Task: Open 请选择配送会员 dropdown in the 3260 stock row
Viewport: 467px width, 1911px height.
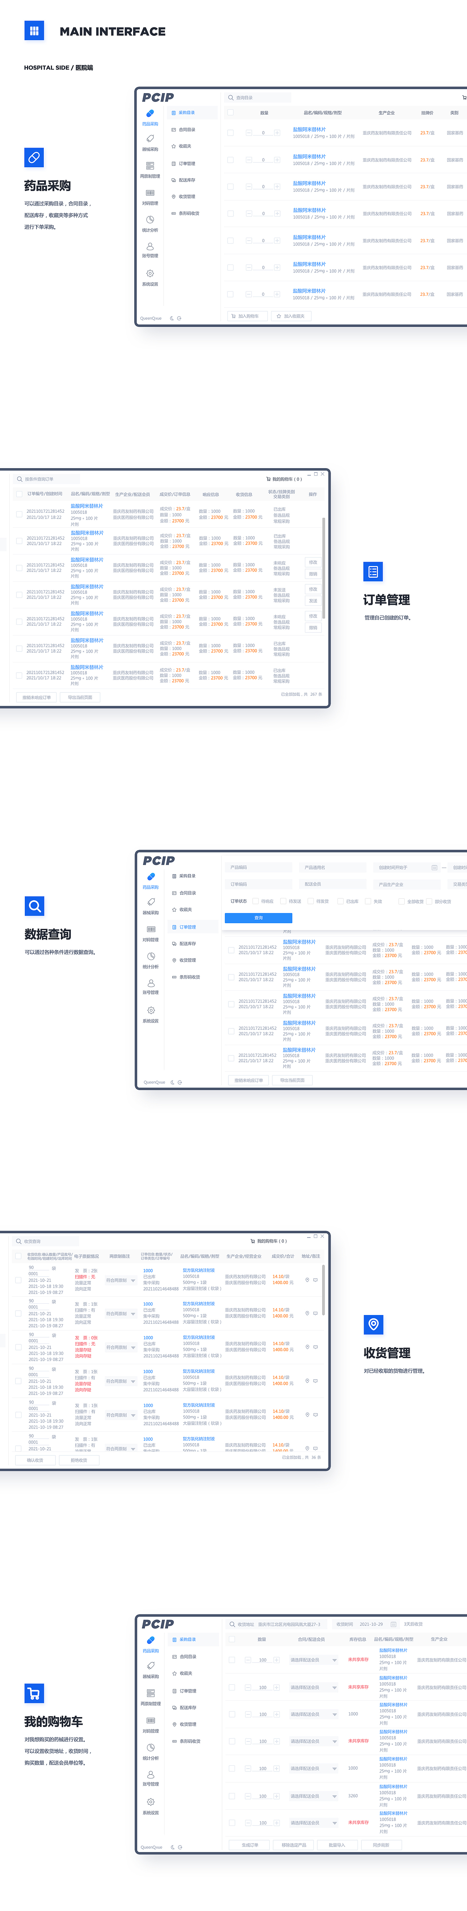Action: 313,1796
